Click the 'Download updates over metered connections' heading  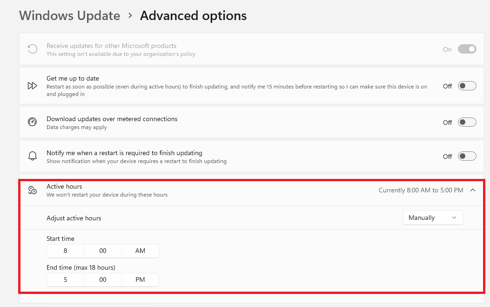112,119
